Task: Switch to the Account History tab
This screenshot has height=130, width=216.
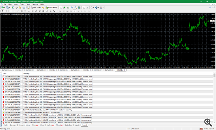Action: point(25,125)
